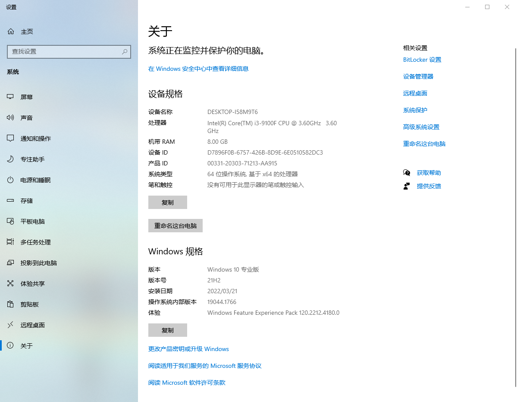Click the 21H2 version number
Image resolution: width=517 pixels, height=402 pixels.
click(x=214, y=280)
